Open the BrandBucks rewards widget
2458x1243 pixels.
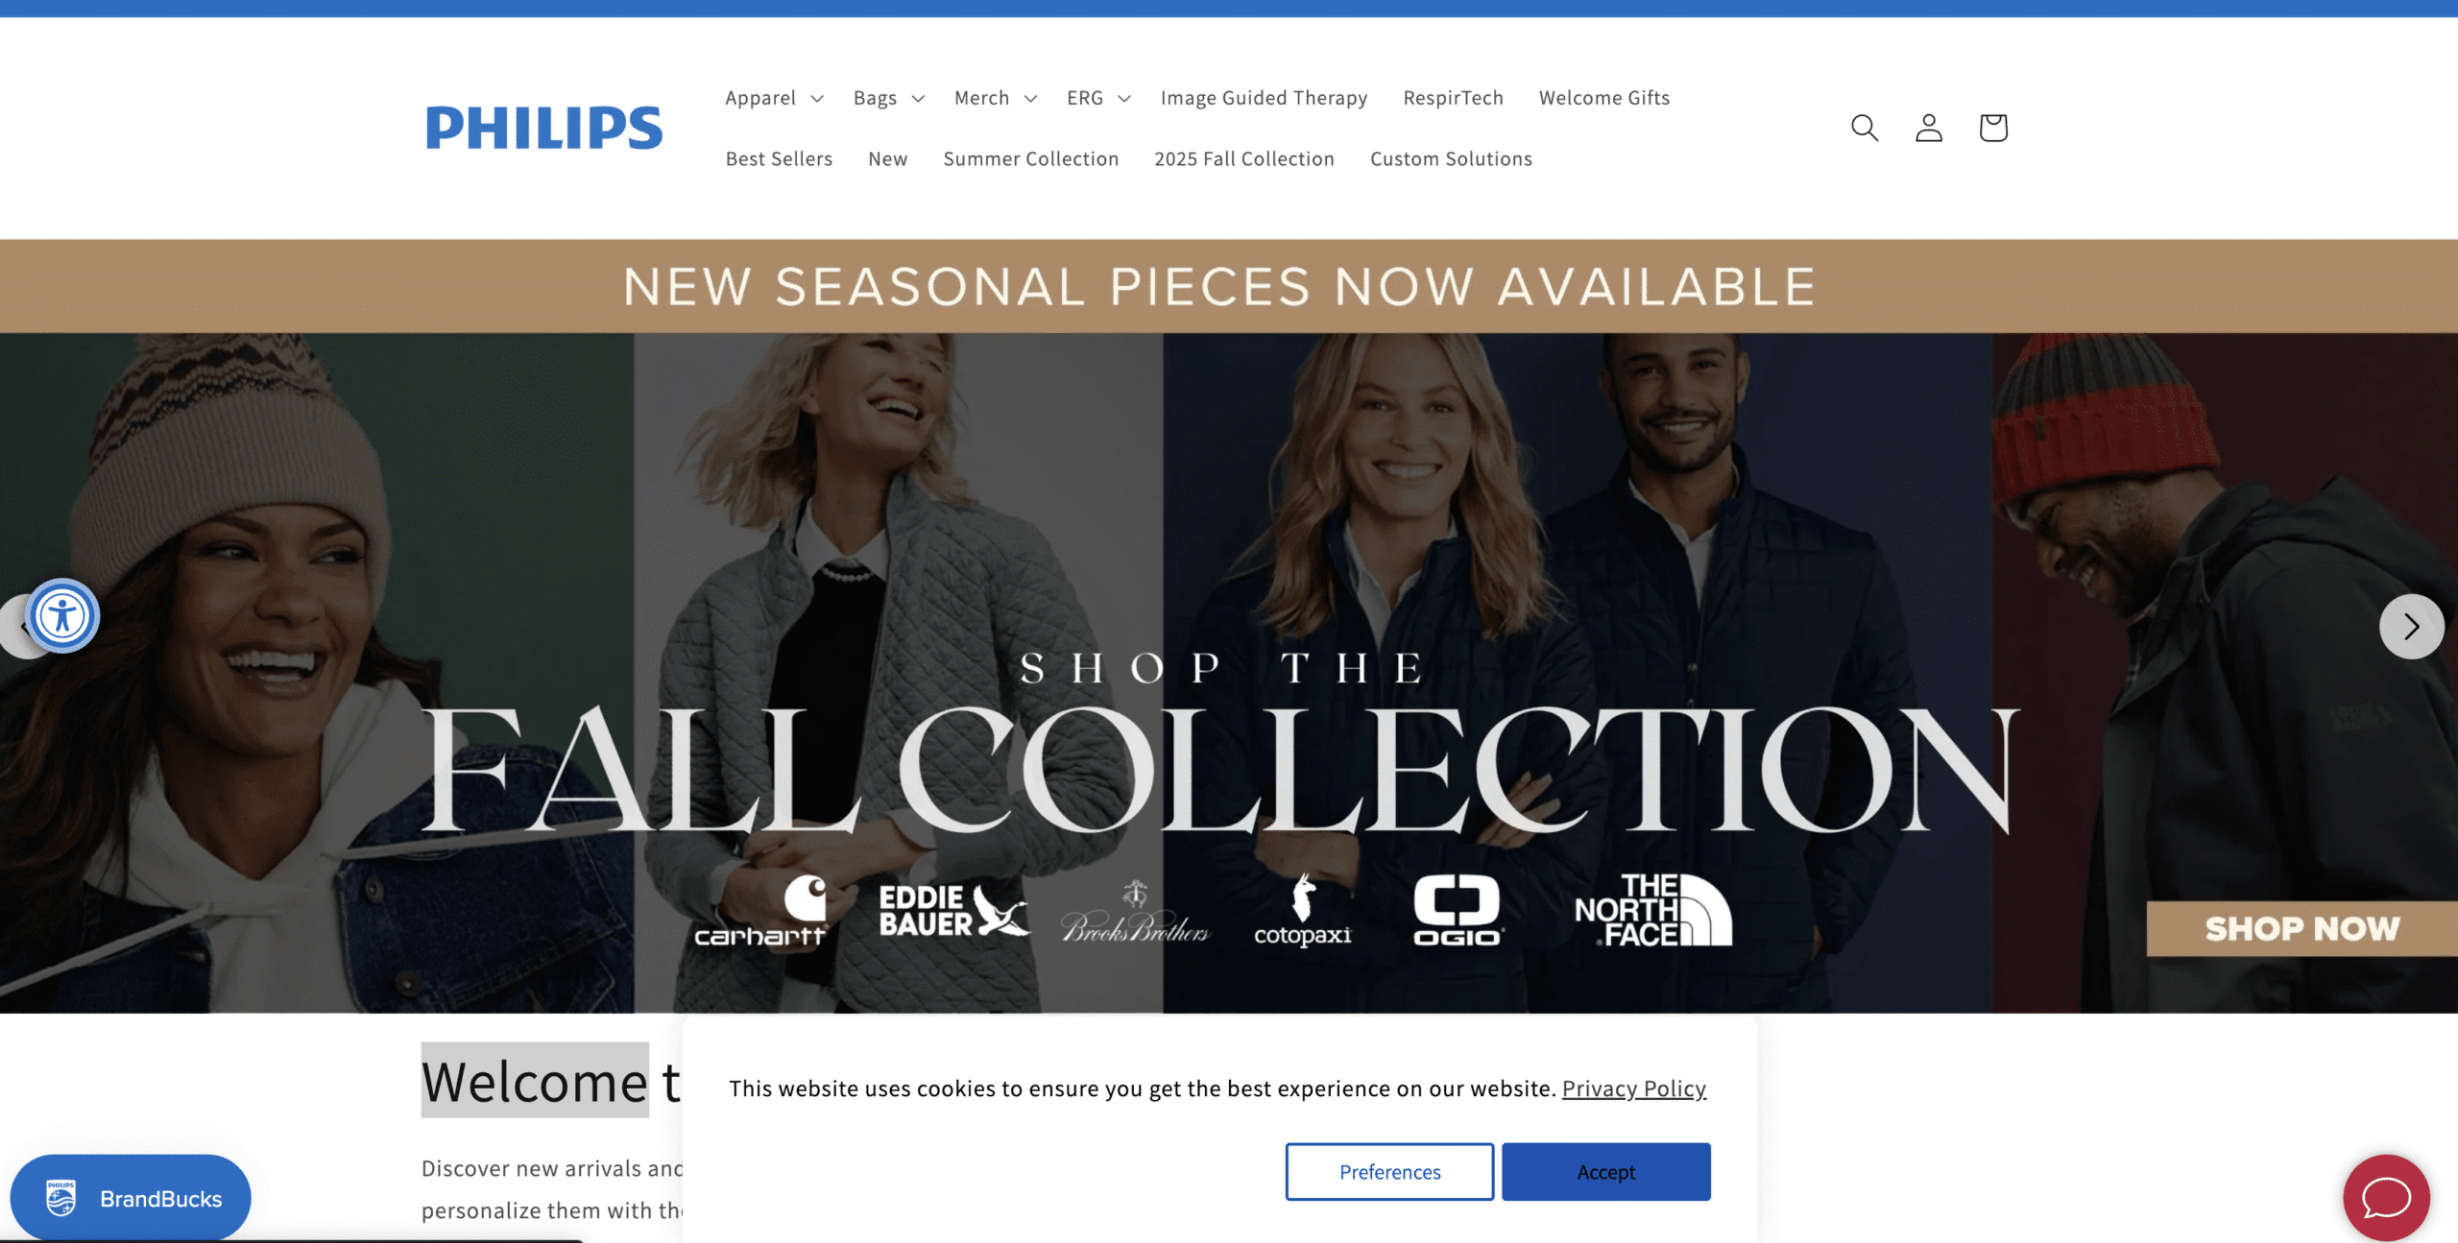[131, 1198]
